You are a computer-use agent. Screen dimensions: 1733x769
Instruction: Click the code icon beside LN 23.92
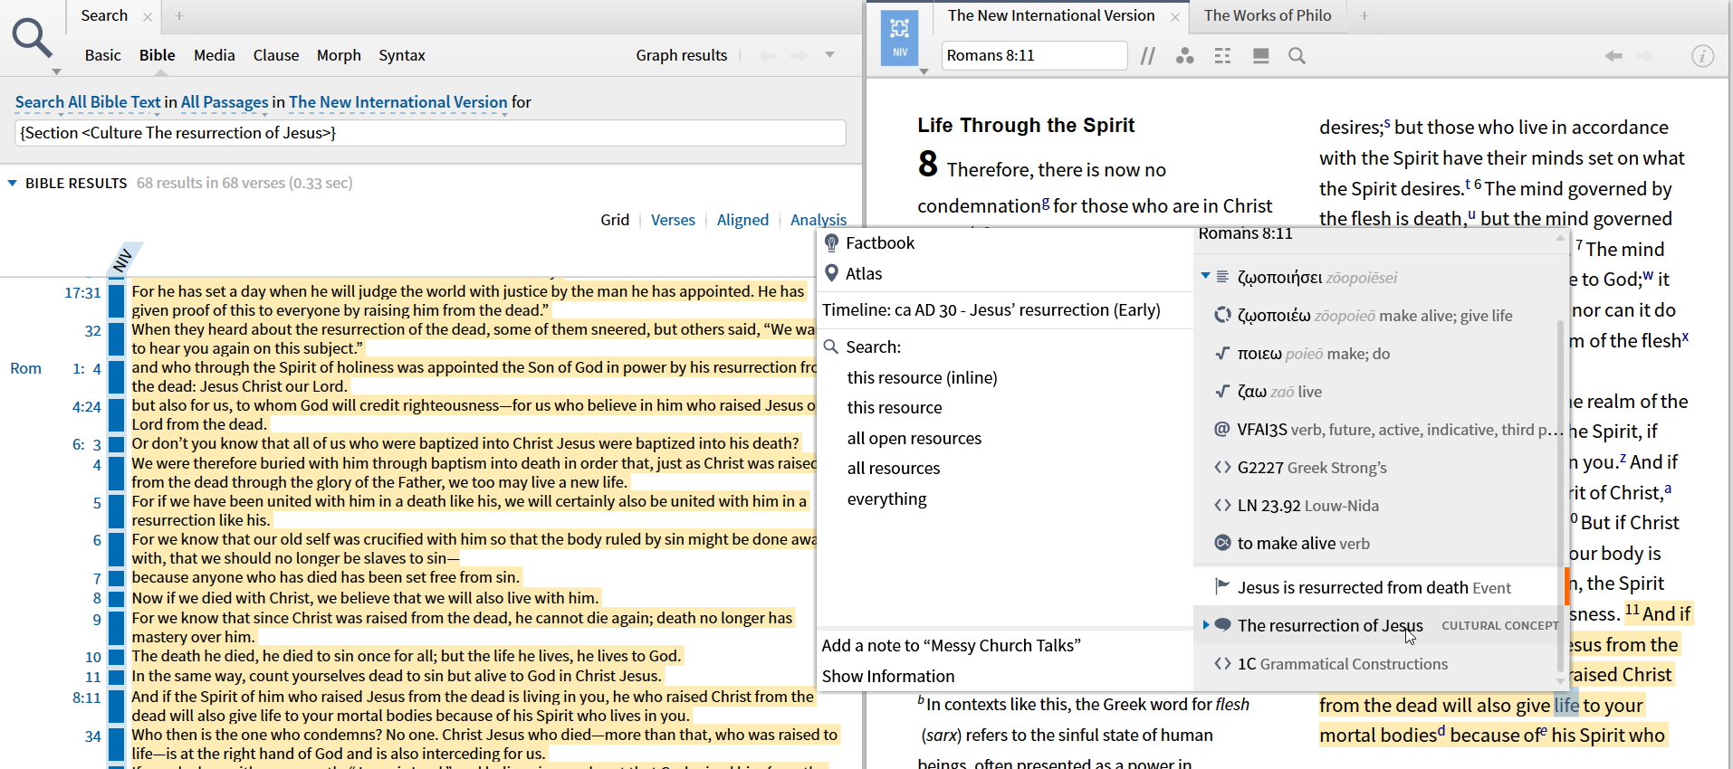point(1222,505)
